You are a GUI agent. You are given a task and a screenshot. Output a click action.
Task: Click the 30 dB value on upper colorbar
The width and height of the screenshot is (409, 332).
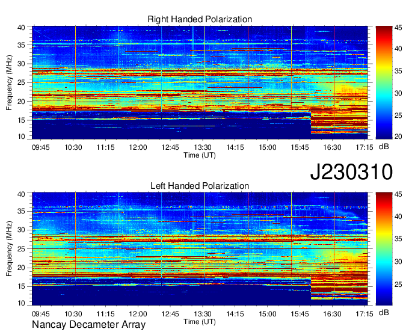click(398, 93)
